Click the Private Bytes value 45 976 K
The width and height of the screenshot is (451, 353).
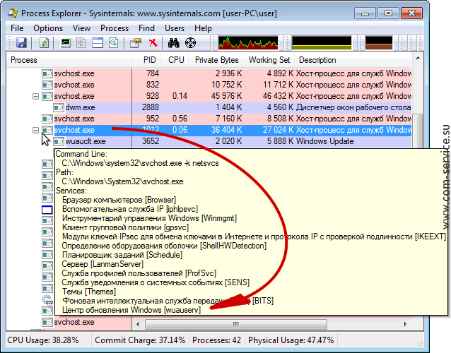click(x=226, y=96)
